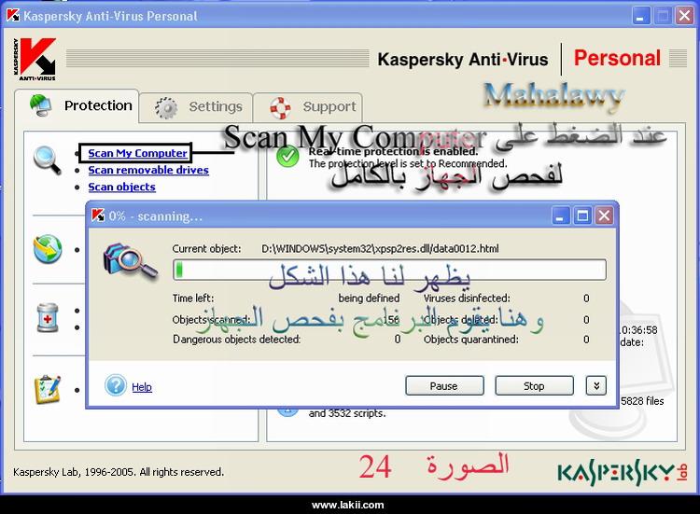Click the Settings gear icon

click(x=165, y=107)
